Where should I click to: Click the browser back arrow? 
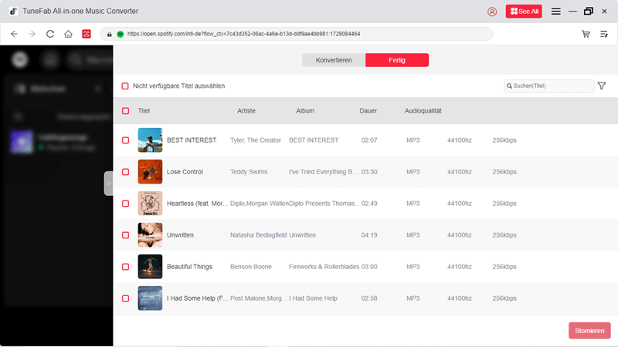tap(14, 34)
